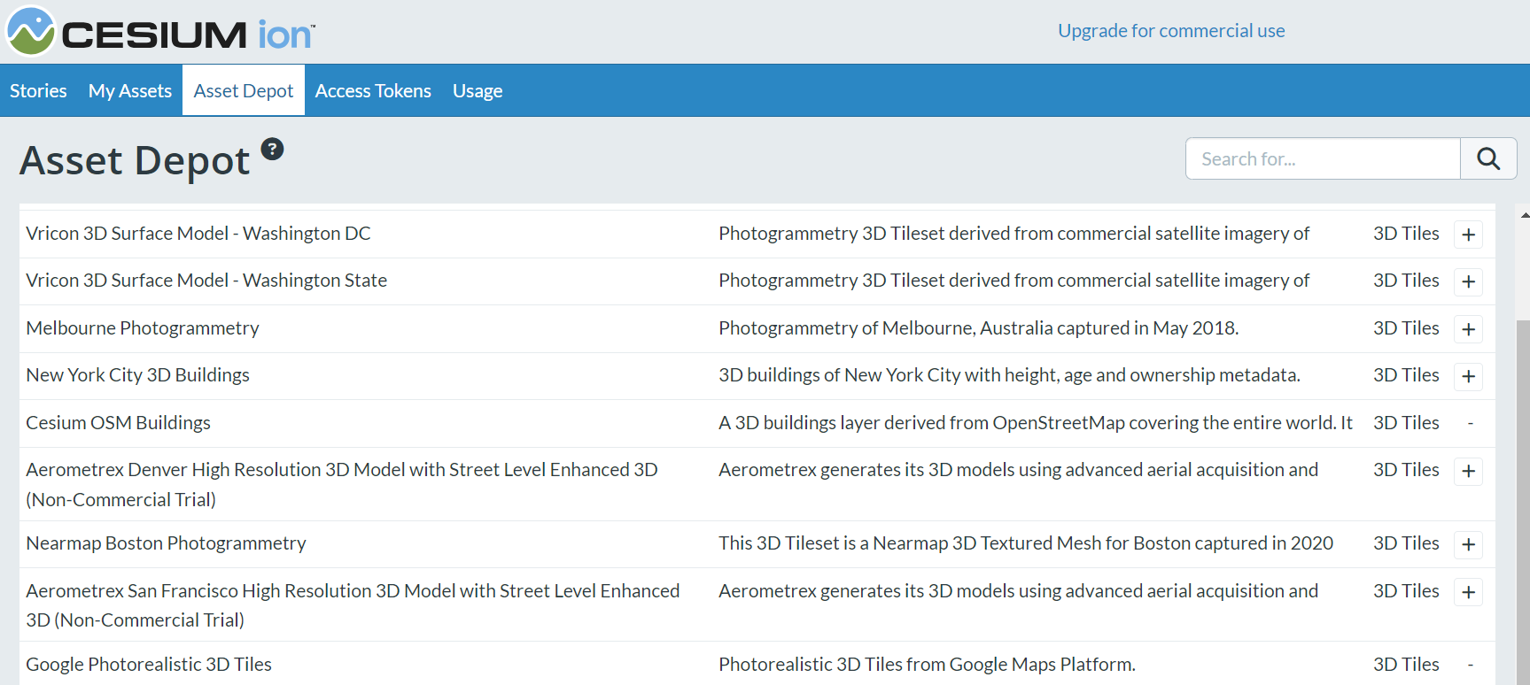Image resolution: width=1530 pixels, height=685 pixels.
Task: Click the magnifying glass search button
Action: pyautogui.click(x=1488, y=159)
